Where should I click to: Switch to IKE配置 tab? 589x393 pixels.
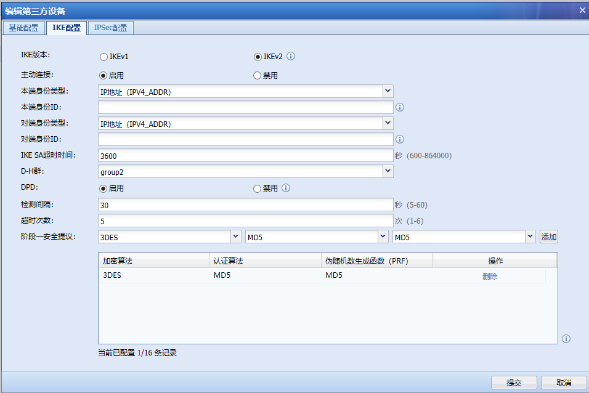[x=67, y=28]
